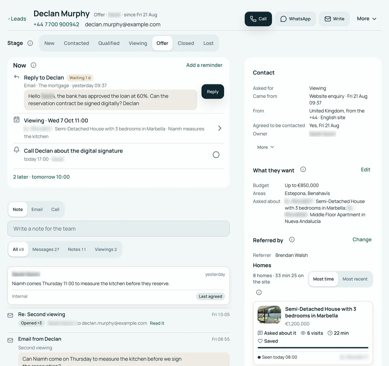Click the home card time progress bar
This screenshot has height=366, width=389.
tap(313, 348)
